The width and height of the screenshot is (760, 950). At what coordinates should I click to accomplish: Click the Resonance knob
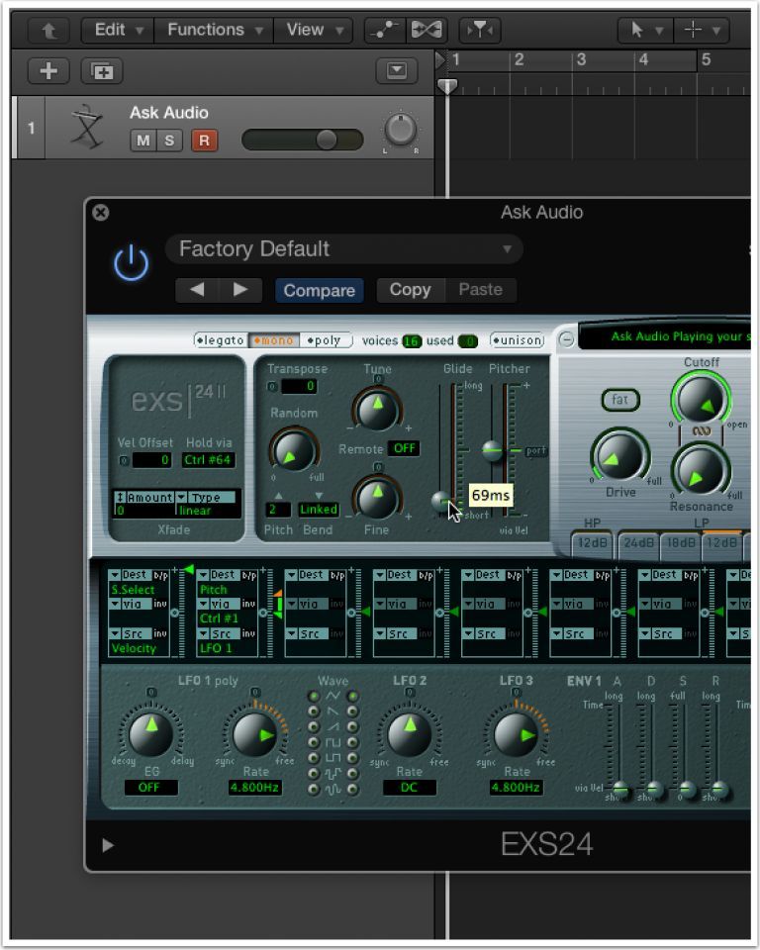(x=701, y=472)
